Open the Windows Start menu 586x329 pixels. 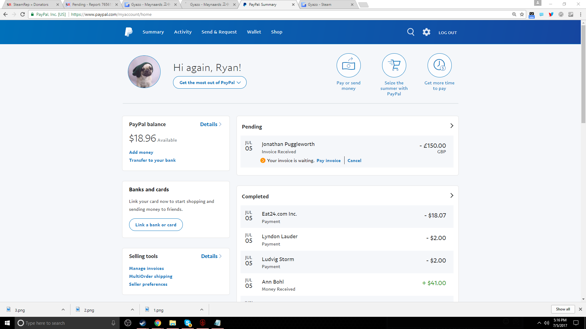pyautogui.click(x=7, y=323)
